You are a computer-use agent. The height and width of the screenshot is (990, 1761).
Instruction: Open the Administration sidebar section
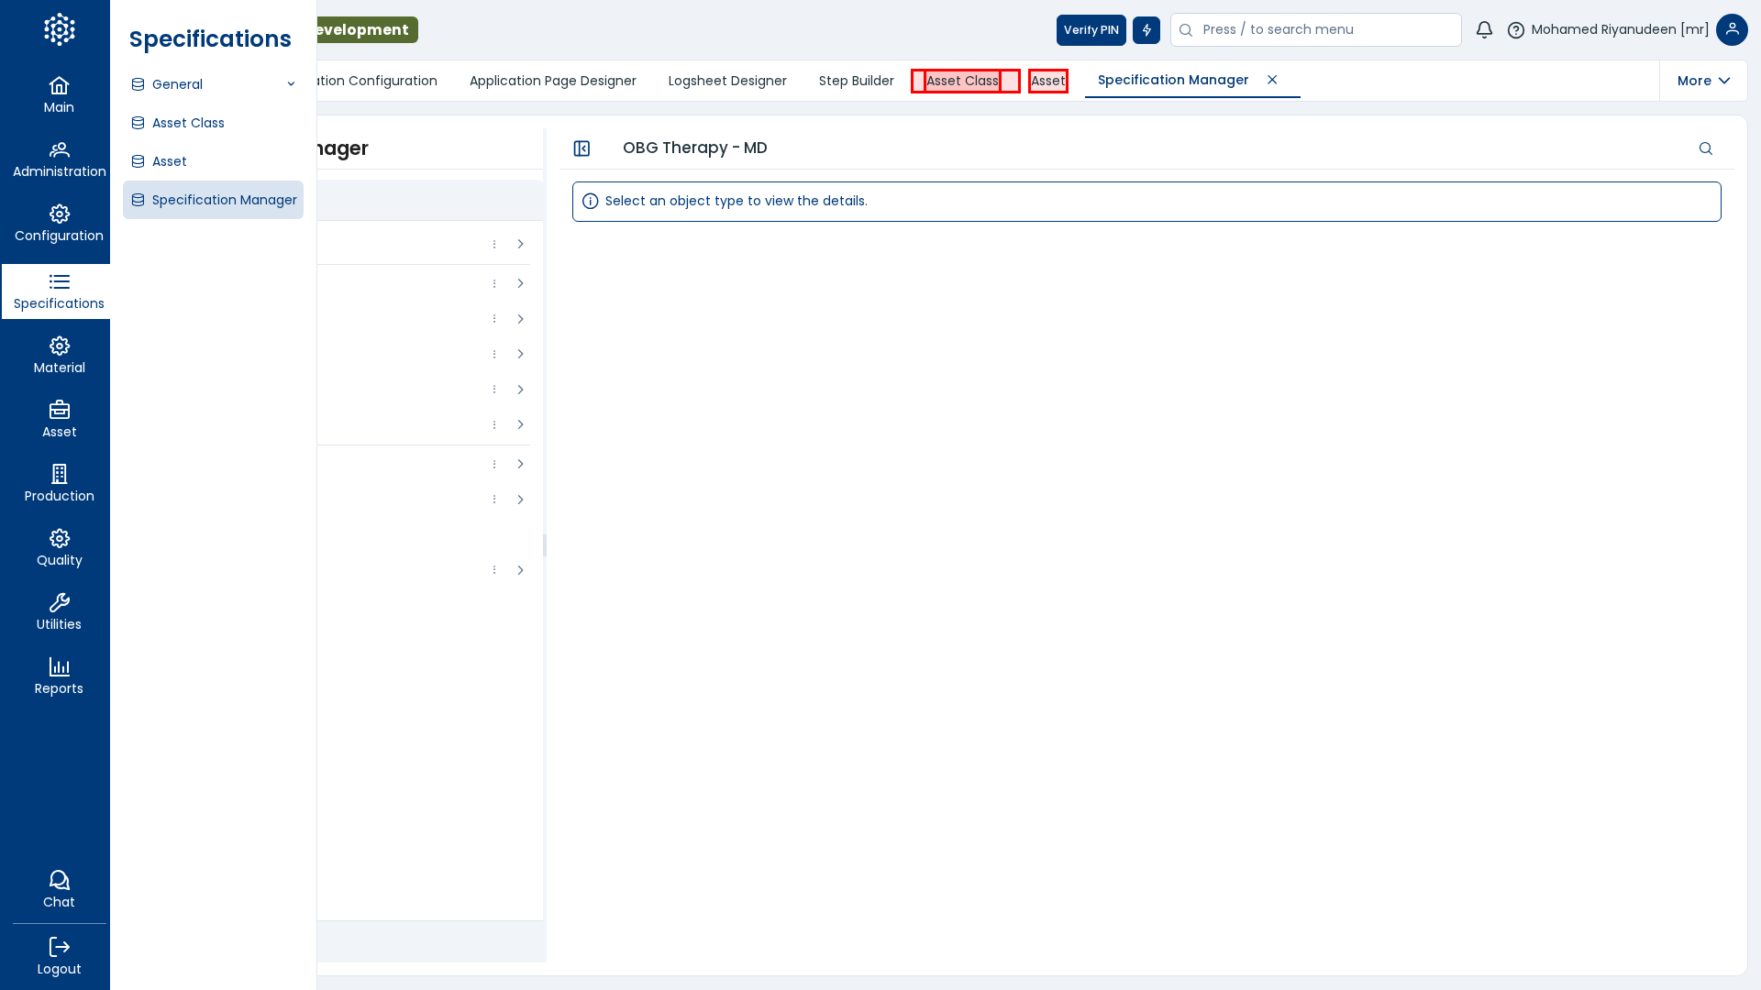(x=59, y=159)
